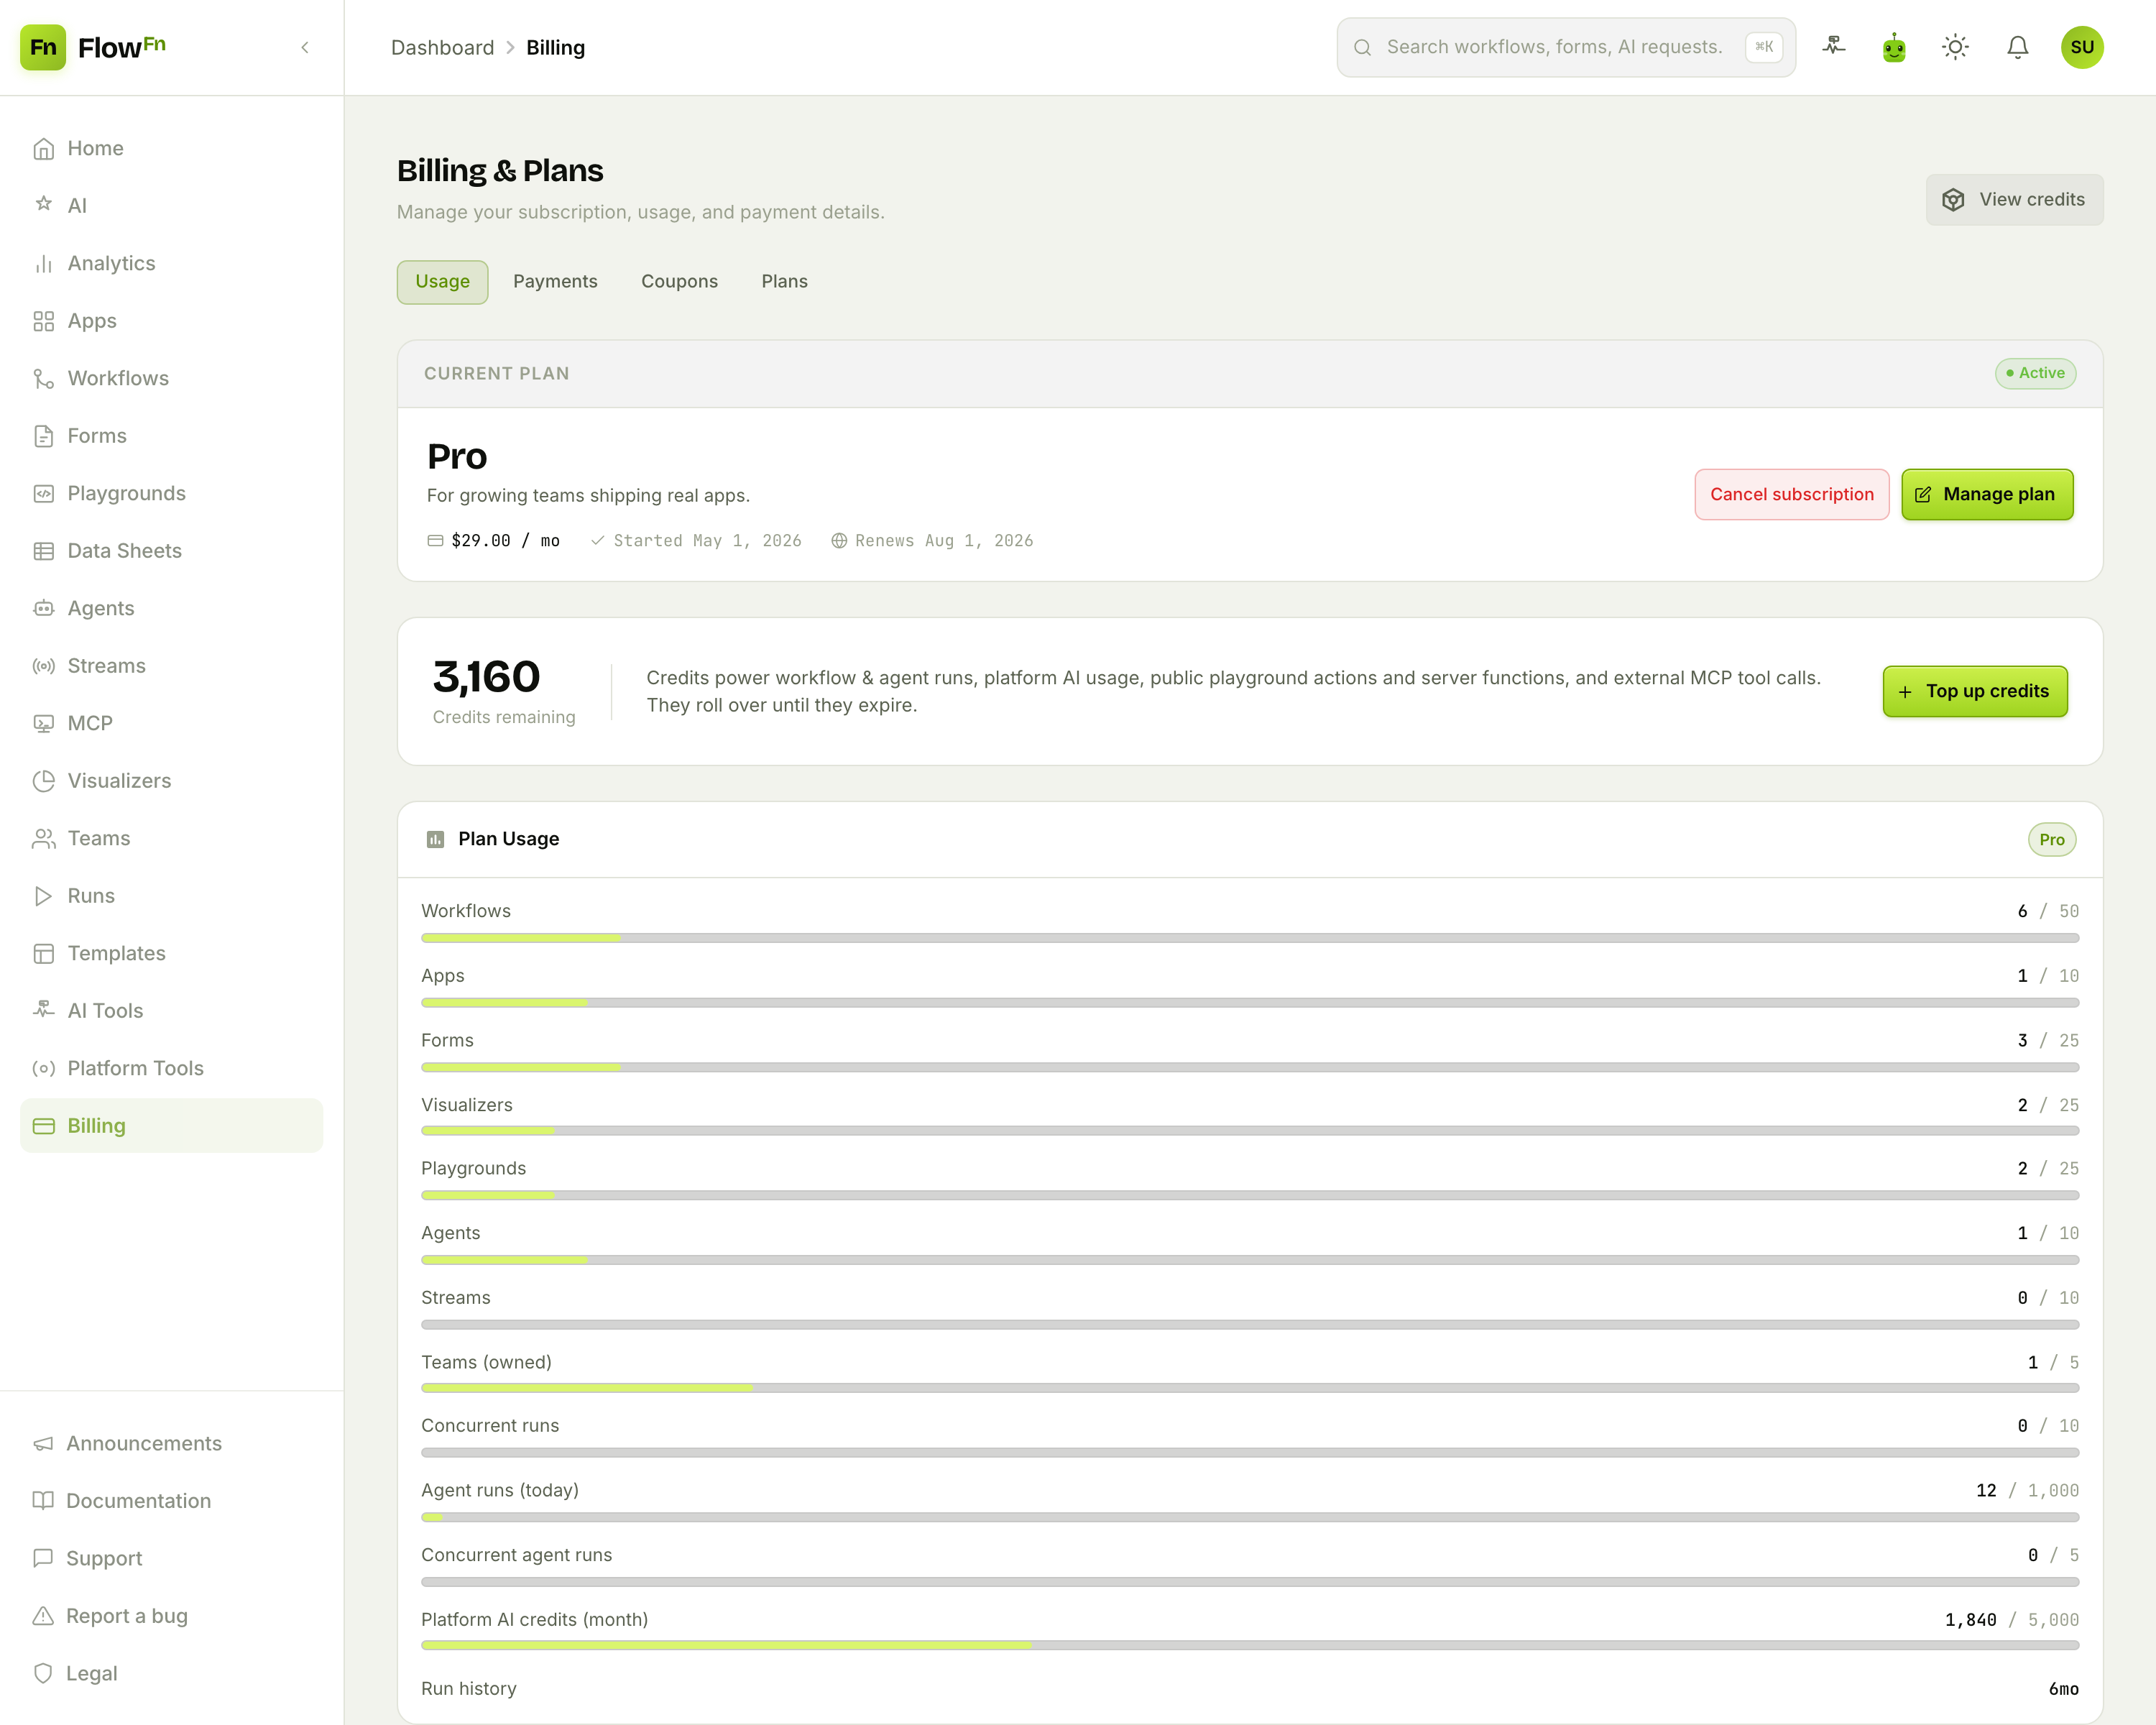Open the Legal link
This screenshot has width=2156, height=1725.
[171, 1673]
